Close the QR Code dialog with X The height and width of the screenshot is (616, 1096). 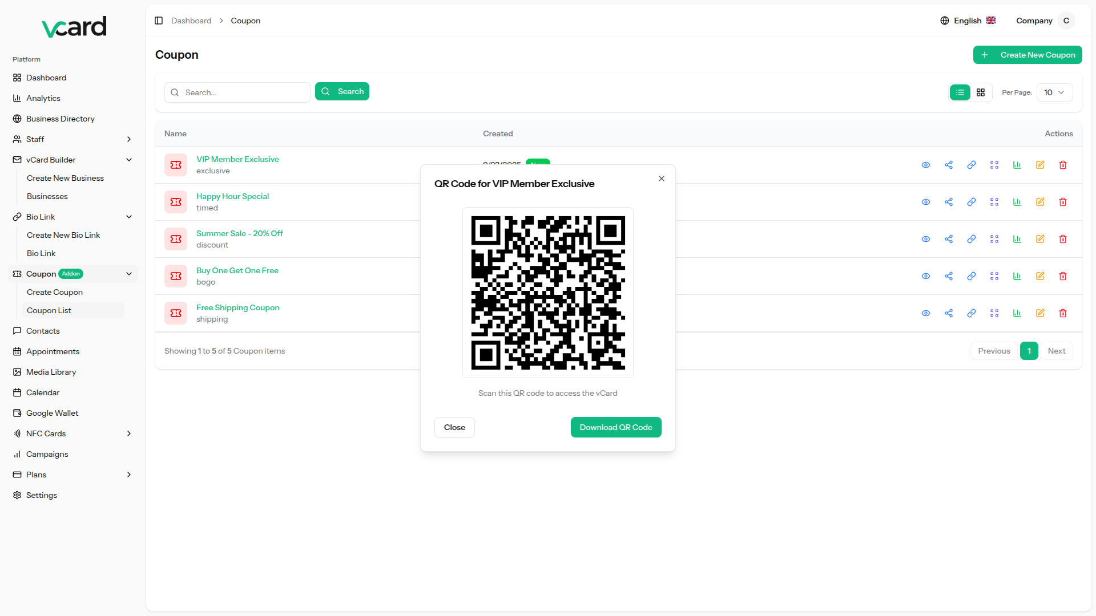[x=662, y=179]
